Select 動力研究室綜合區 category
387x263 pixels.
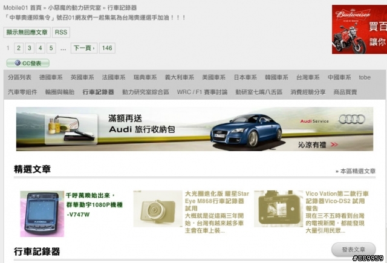[146, 92]
